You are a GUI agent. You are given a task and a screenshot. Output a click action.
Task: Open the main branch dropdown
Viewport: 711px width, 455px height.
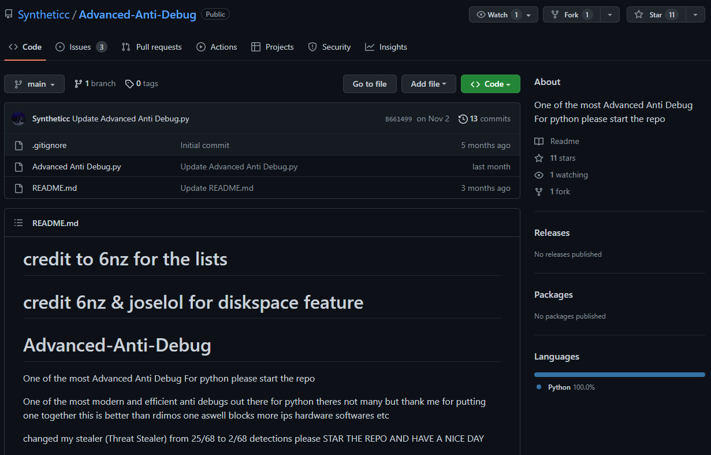(x=34, y=83)
